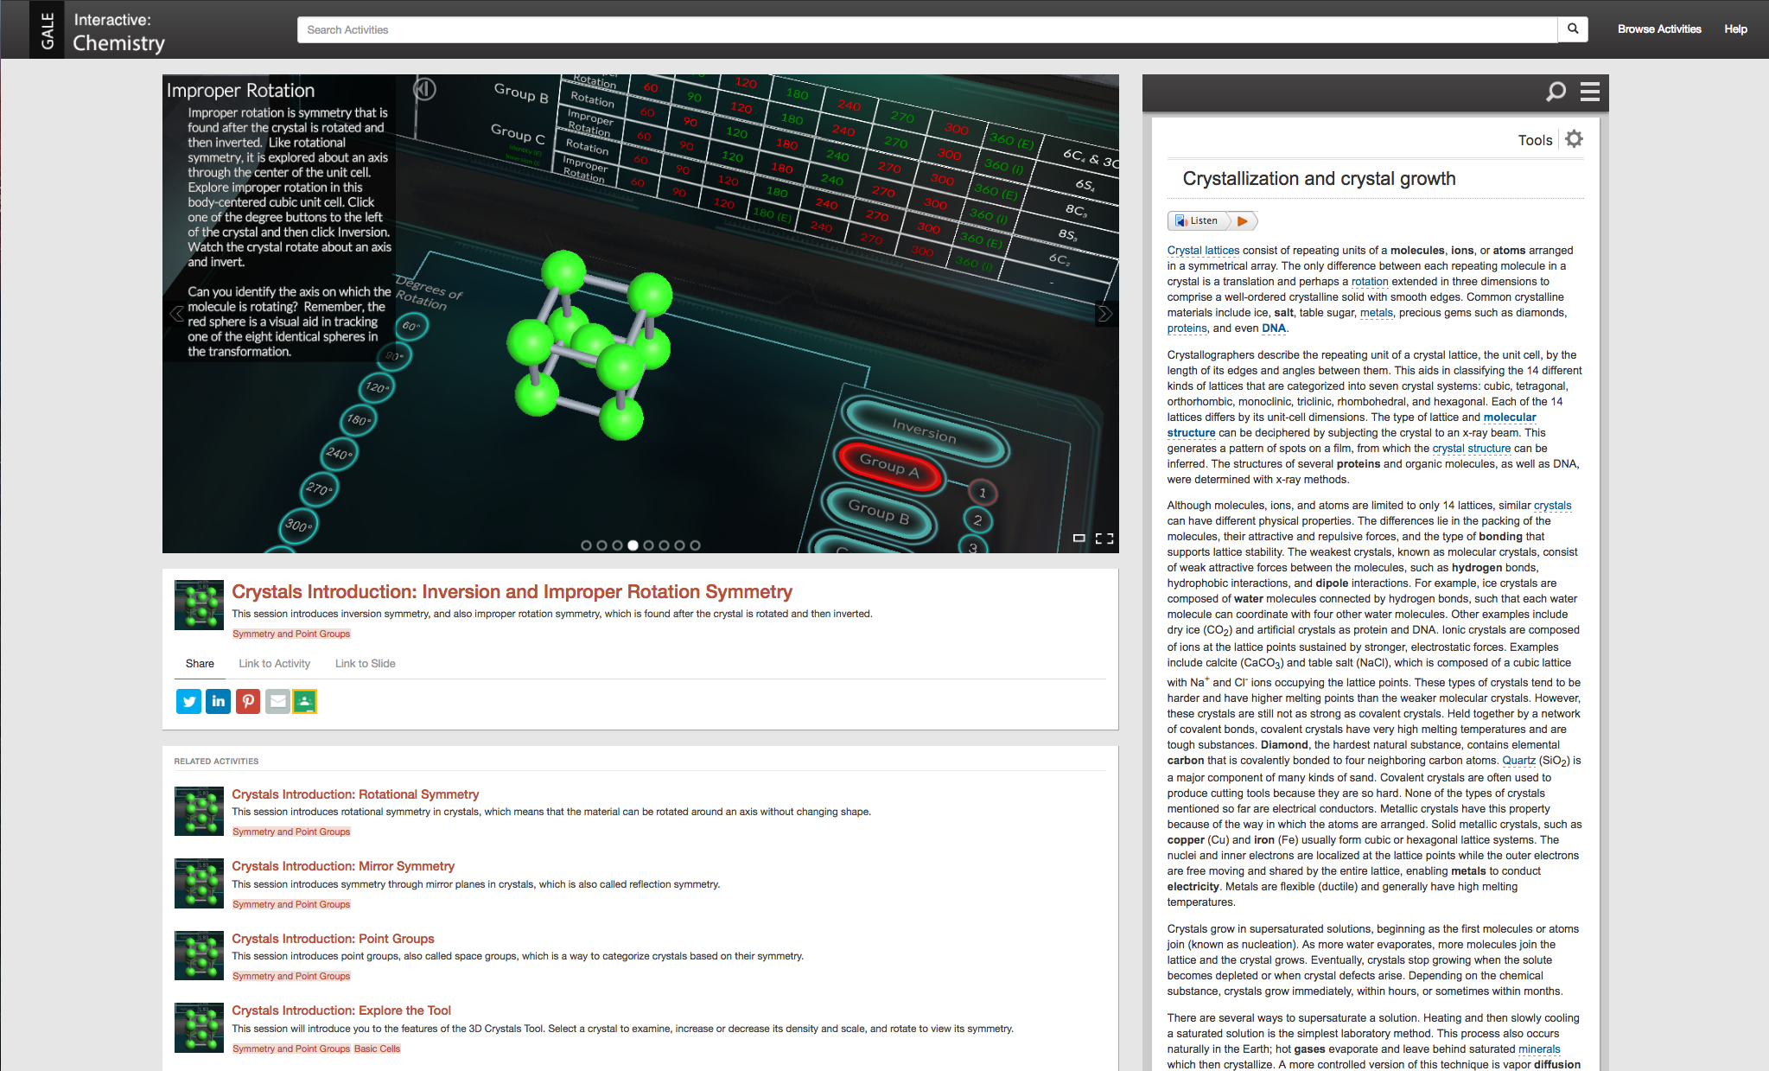Share the activity on Twitter
This screenshot has width=1769, height=1071.
click(x=188, y=701)
